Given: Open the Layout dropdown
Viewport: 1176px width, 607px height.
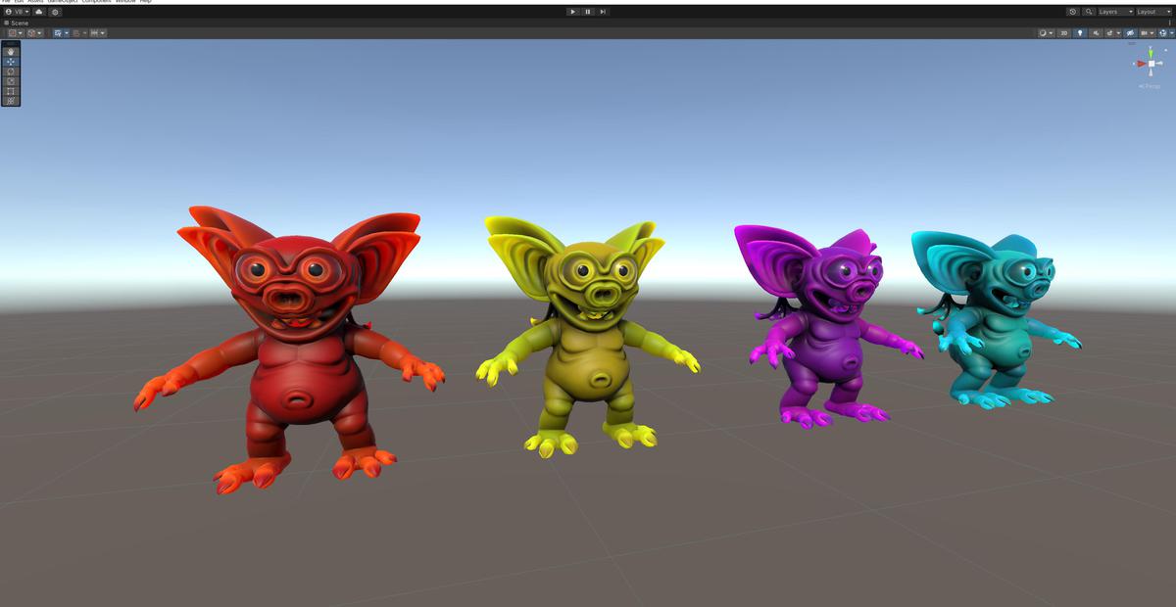Looking at the screenshot, I should (1154, 12).
